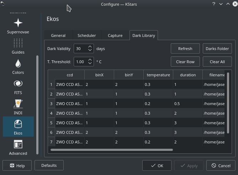
Task: Open the Darks Folder
Action: click(x=217, y=49)
